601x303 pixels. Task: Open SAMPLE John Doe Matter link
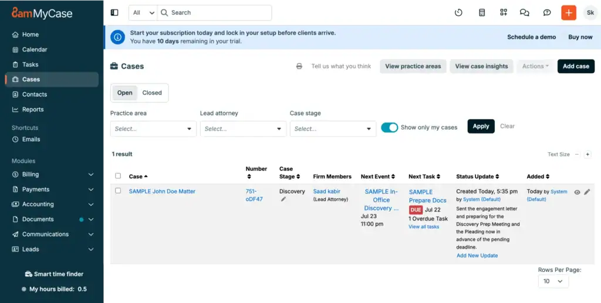coord(162,191)
